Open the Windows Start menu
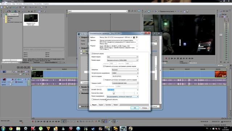 click(3, 128)
